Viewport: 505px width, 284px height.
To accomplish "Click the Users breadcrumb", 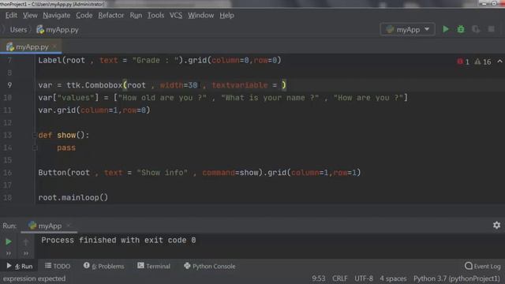I will pyautogui.click(x=18, y=30).
